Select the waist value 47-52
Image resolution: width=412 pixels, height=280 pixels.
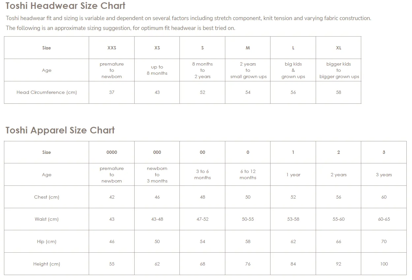[203, 219]
